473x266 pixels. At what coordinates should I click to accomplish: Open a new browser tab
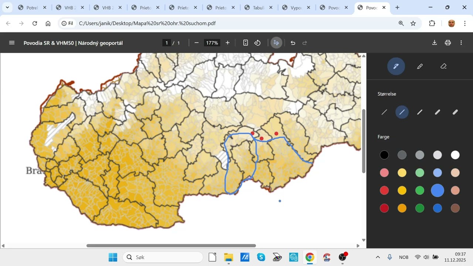[x=397, y=7]
